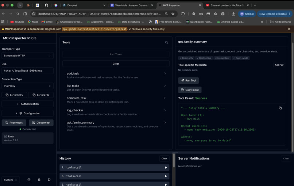
Task: Open the Connection Type dropdown
Action: pos(27,86)
